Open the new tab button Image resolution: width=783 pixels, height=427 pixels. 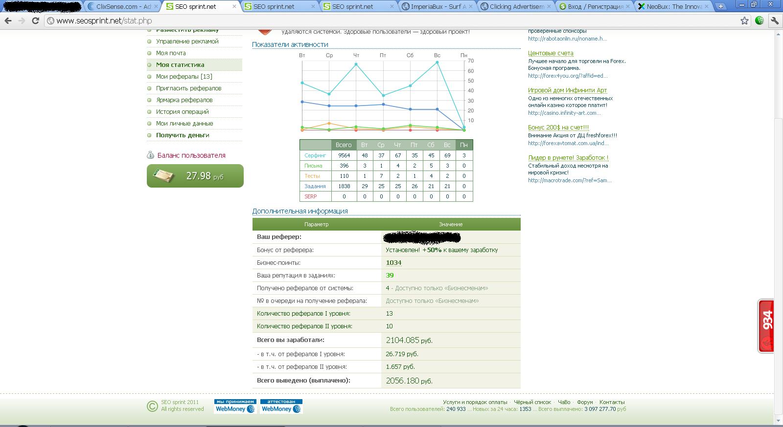720,6
